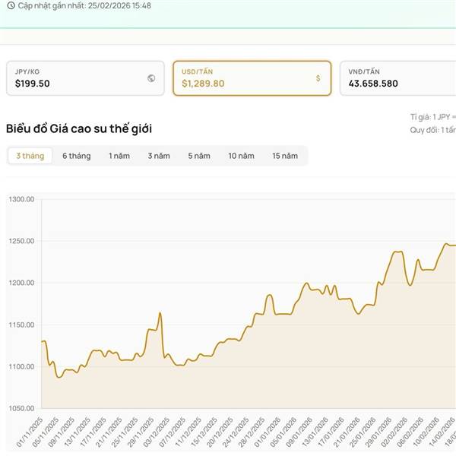The image size is (456, 456).
Task: Select the USD/TẤN price card
Action: [252, 78]
